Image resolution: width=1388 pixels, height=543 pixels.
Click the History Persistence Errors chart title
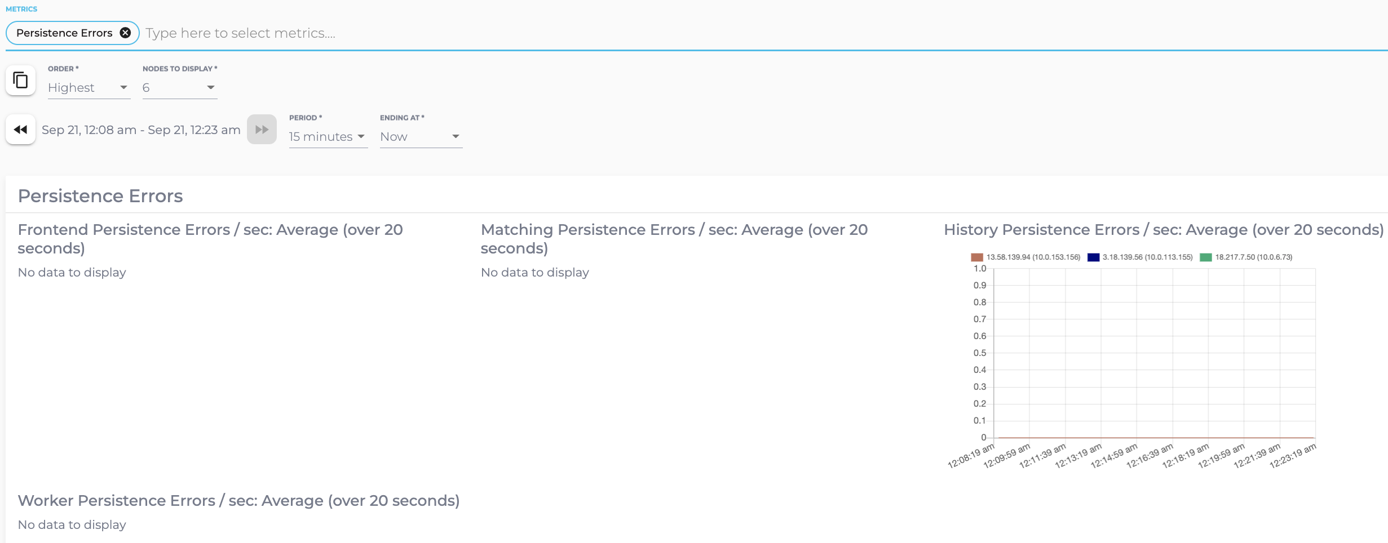1163,230
